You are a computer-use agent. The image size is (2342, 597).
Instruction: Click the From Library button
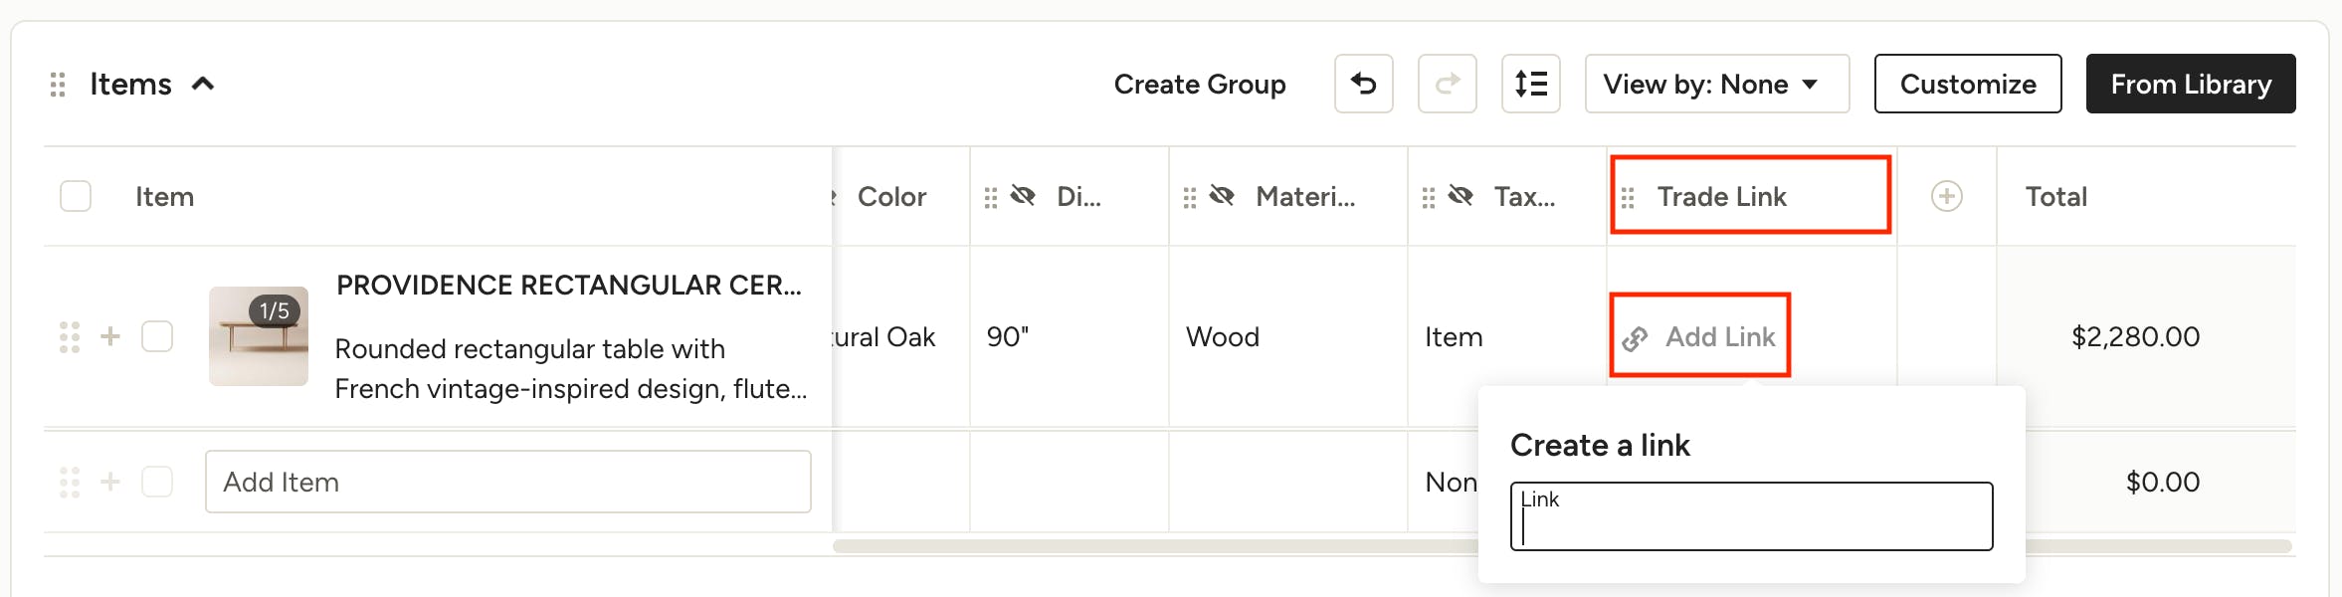click(2190, 84)
